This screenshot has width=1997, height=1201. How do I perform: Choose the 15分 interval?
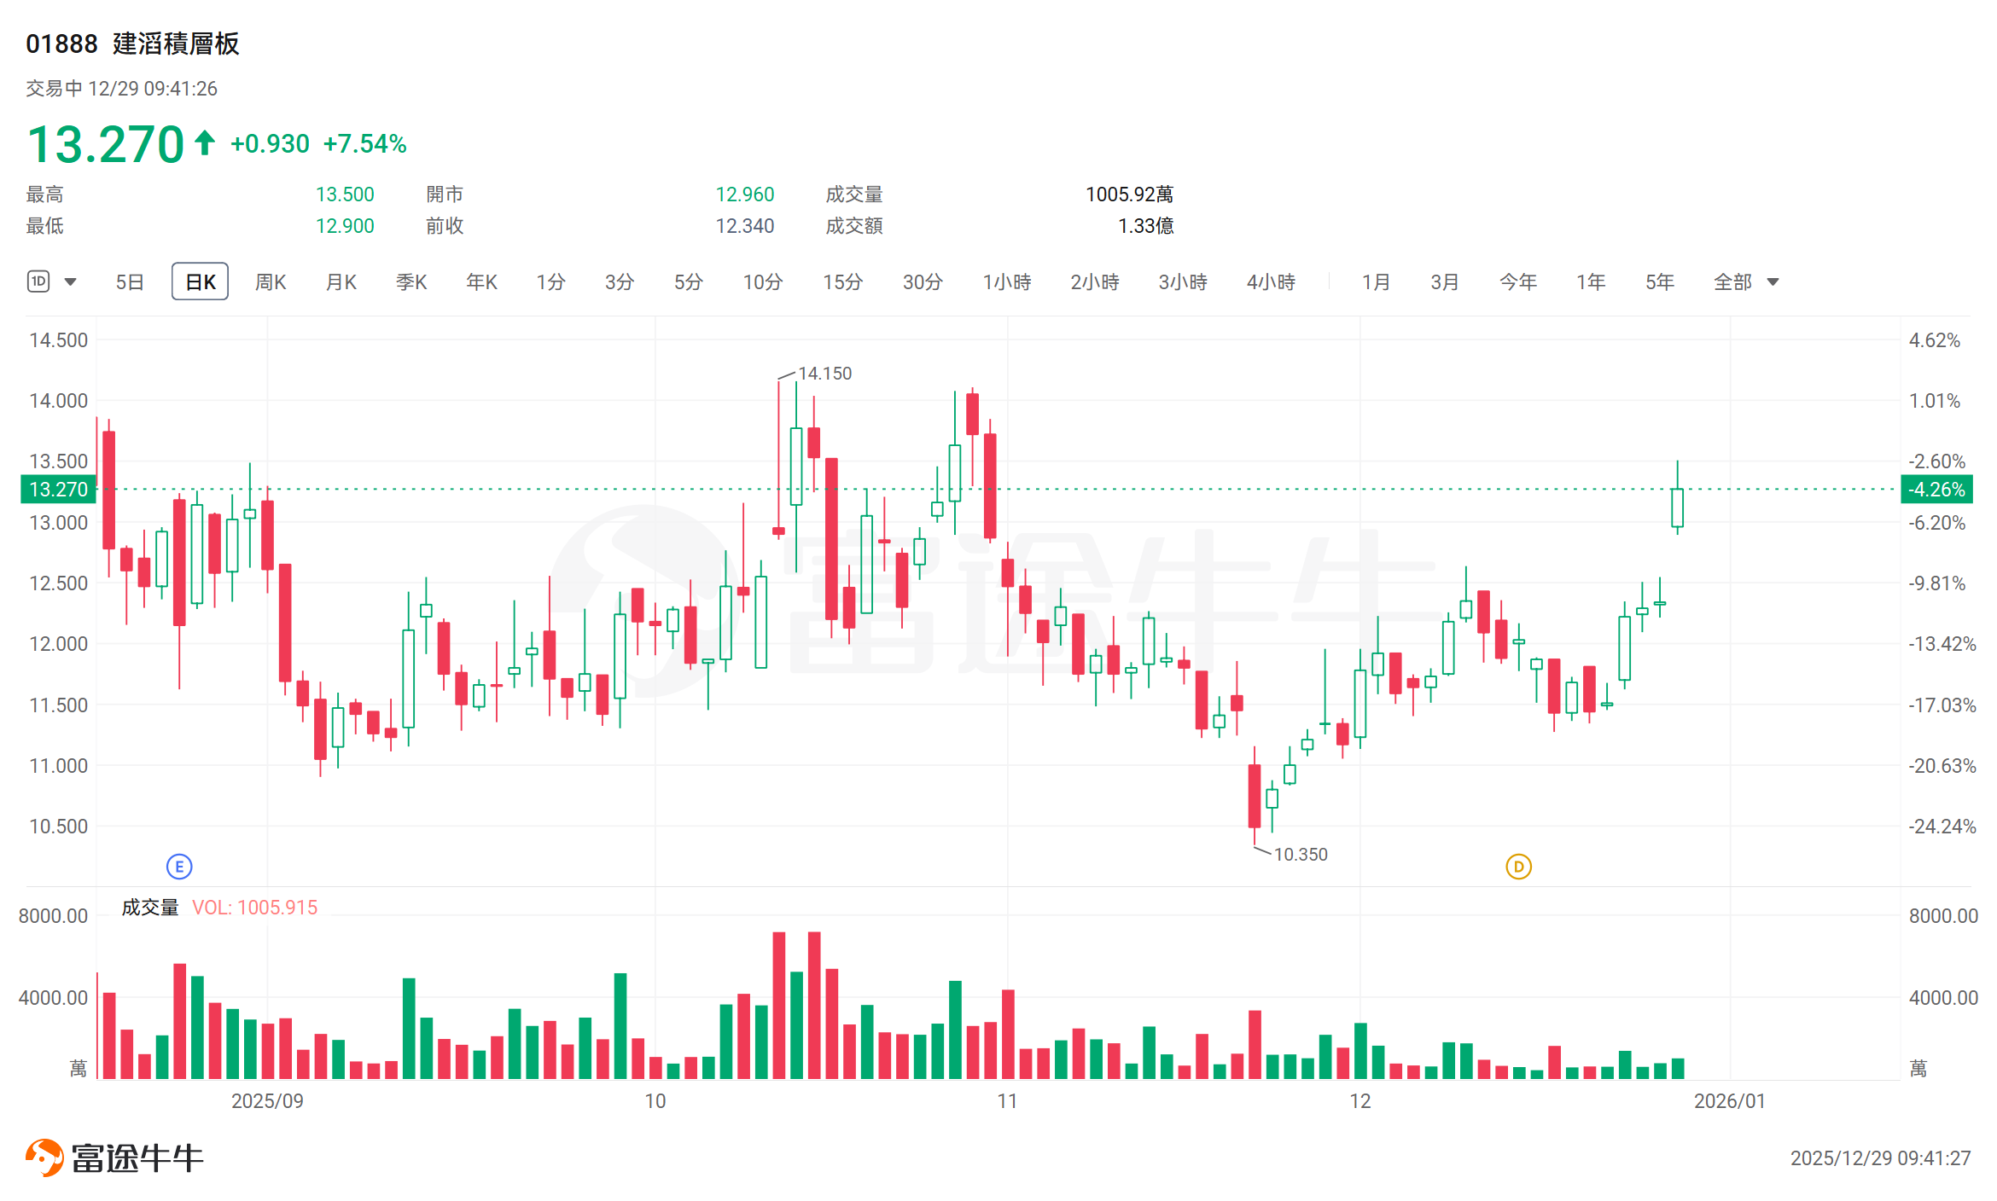(x=842, y=281)
